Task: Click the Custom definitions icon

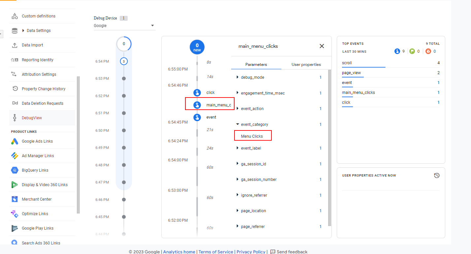Action: coord(15,16)
